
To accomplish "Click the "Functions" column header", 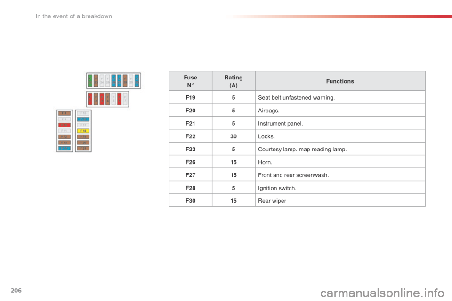I will tap(339, 81).
